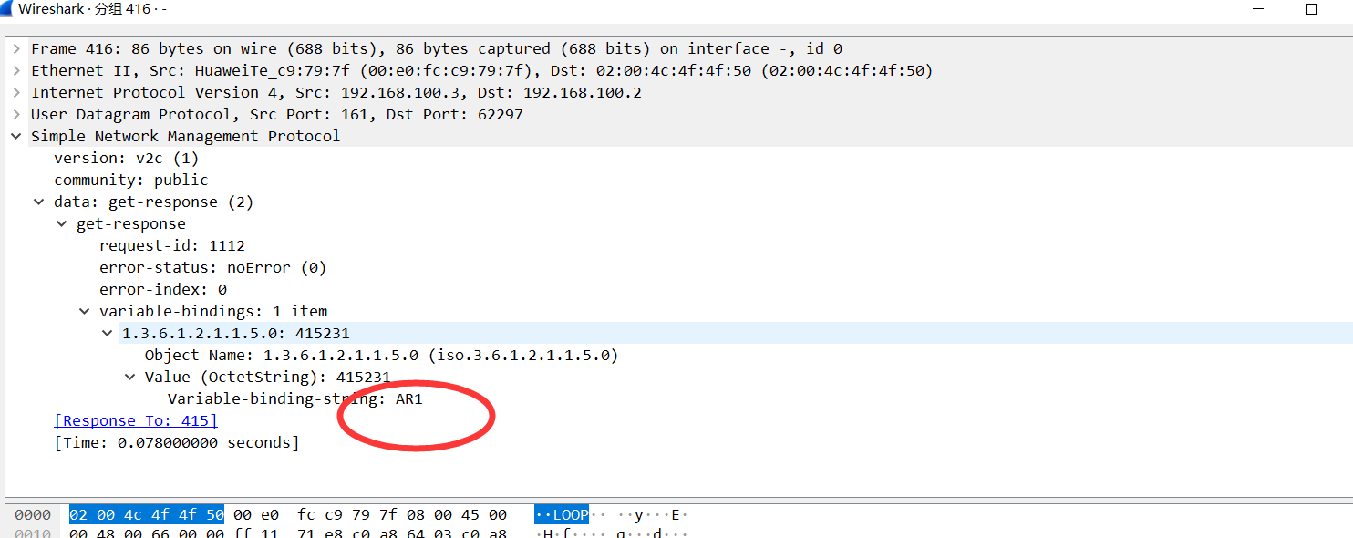Open the Response To: 415 link
This screenshot has height=538, width=1353.
tap(135, 420)
